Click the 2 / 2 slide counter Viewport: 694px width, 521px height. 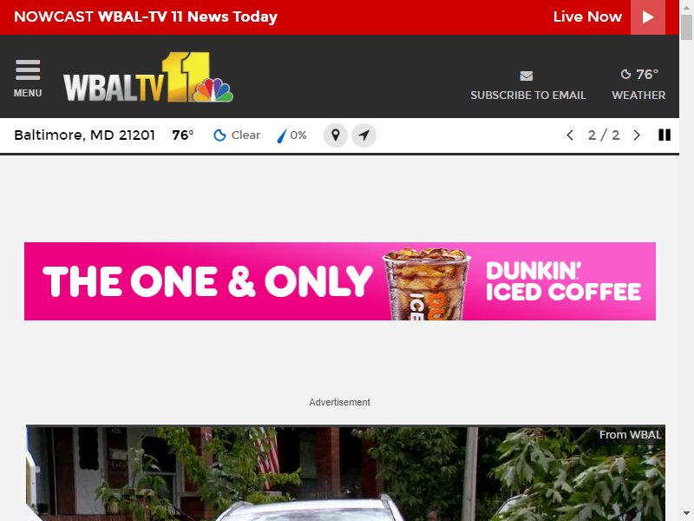pyautogui.click(x=603, y=135)
